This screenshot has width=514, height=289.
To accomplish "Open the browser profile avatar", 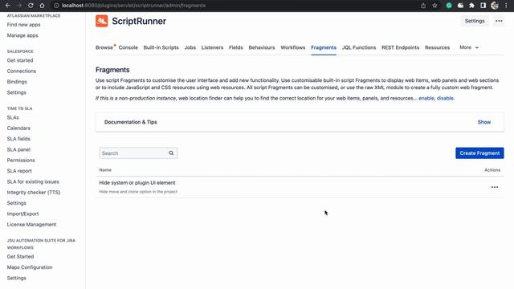I will [x=495, y=6].
